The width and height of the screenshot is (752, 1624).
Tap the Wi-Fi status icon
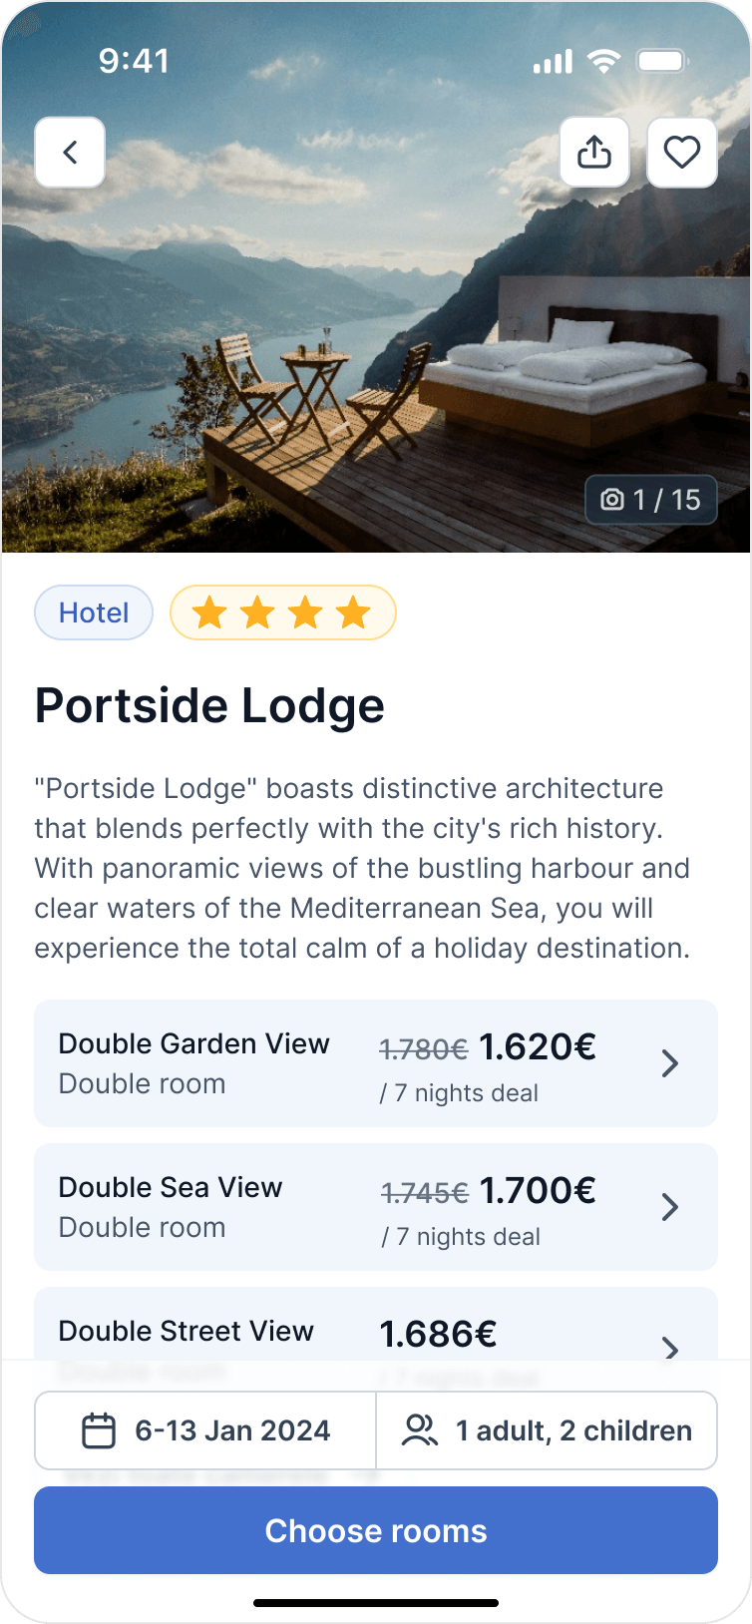[603, 61]
